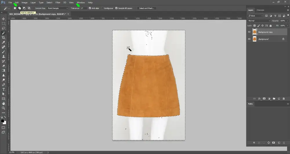Select the History Brush tool
This screenshot has height=154, width=290.
(x=3, y=61)
